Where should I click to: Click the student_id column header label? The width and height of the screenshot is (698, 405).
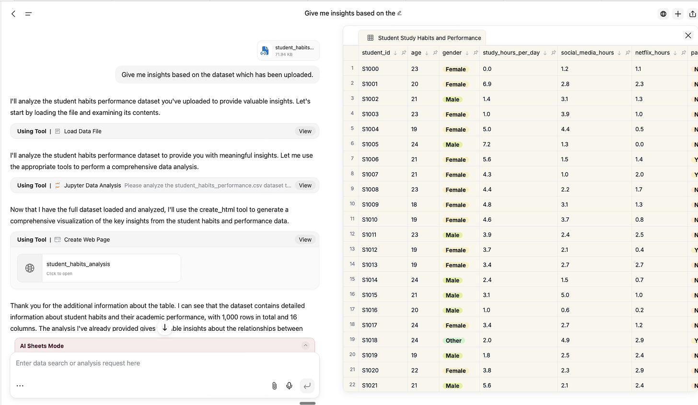376,53
